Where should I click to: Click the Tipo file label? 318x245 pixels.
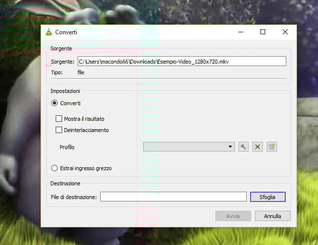(82, 72)
